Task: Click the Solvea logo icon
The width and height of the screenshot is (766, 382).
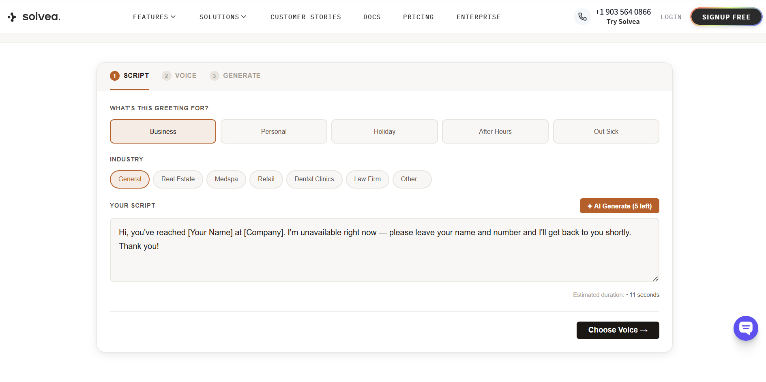Action: pos(13,17)
